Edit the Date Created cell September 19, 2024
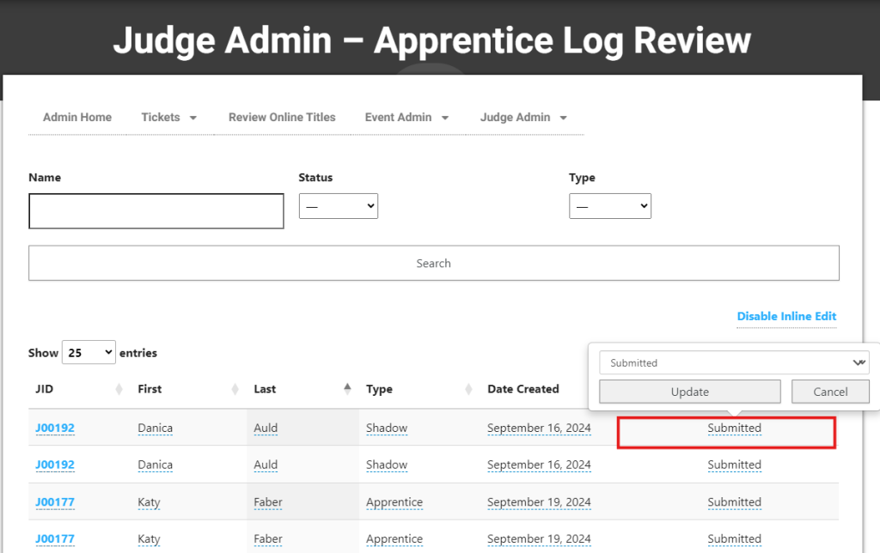Viewport: 880px width, 553px height. pyautogui.click(x=539, y=502)
